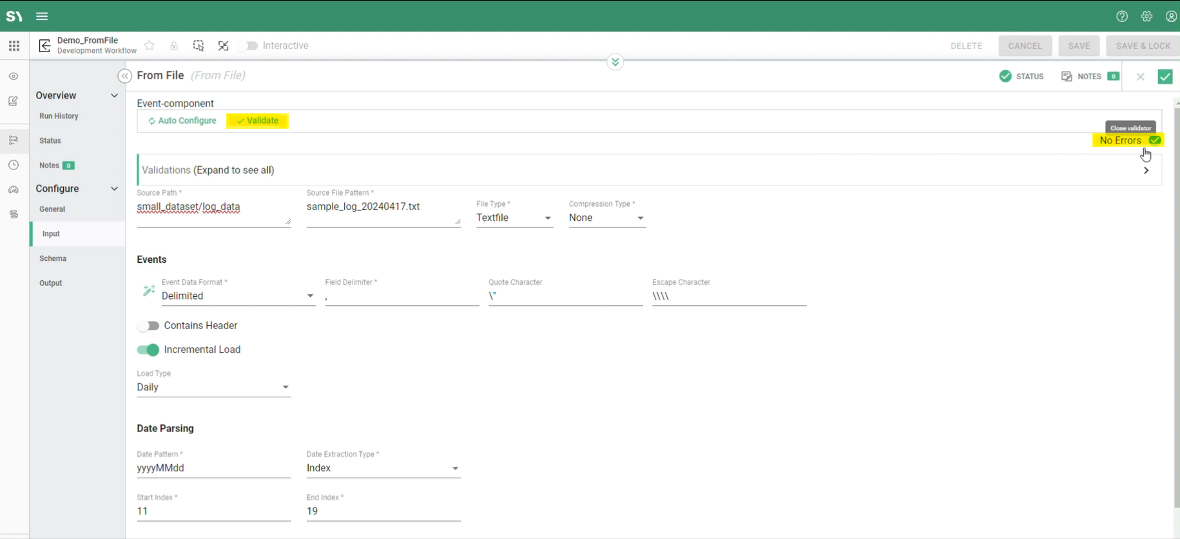
Task: Mark workflow as favorite with star icon
Action: tap(150, 46)
